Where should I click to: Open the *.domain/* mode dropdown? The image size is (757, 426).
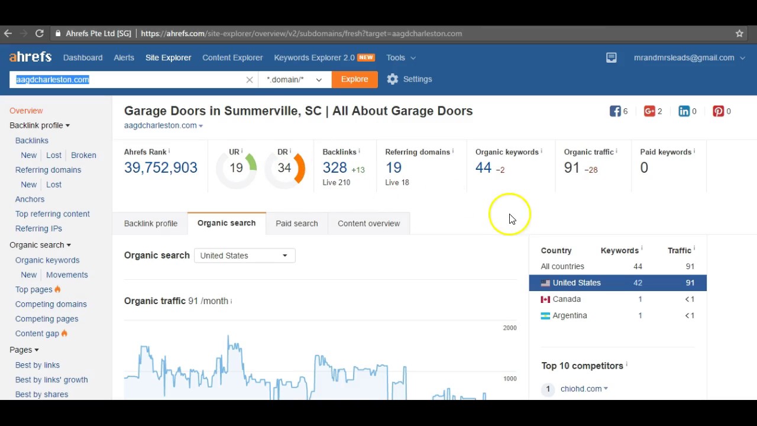(x=295, y=79)
